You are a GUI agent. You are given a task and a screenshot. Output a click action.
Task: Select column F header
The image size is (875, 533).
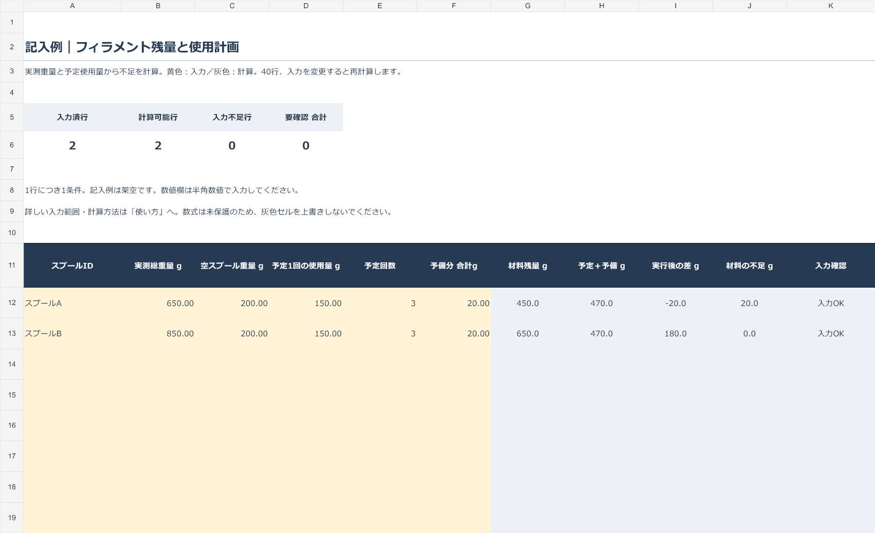coord(454,6)
